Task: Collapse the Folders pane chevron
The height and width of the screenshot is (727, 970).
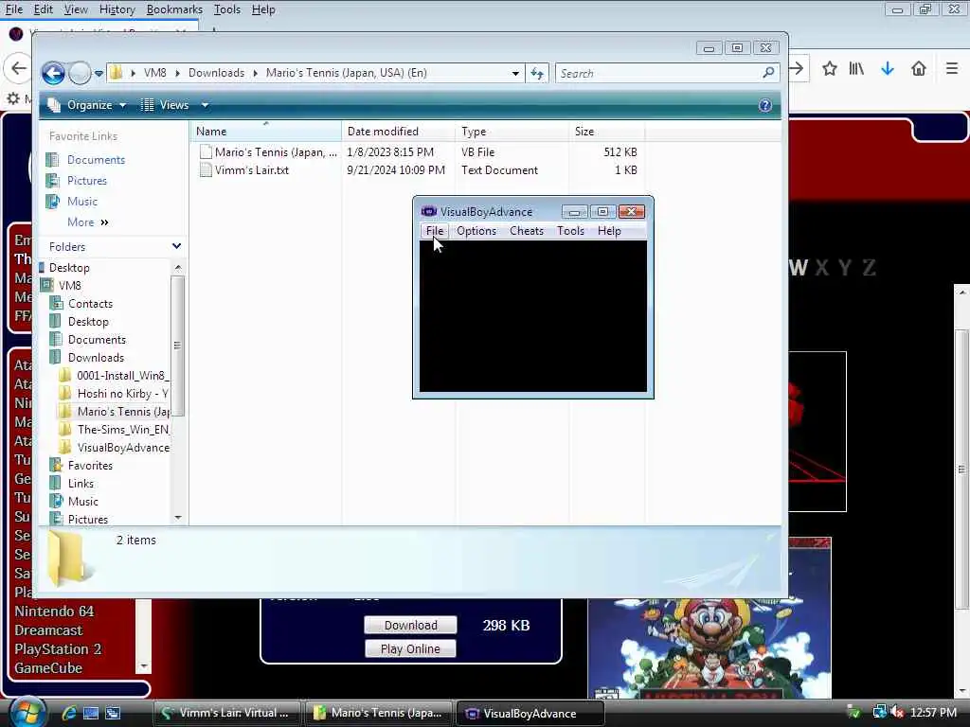Action: click(176, 246)
